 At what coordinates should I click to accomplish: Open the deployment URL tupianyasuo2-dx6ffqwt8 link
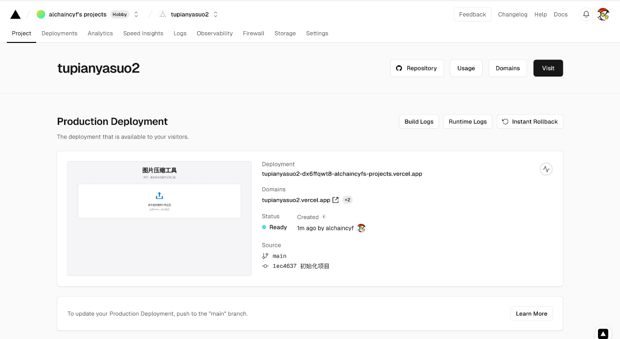coord(342,174)
